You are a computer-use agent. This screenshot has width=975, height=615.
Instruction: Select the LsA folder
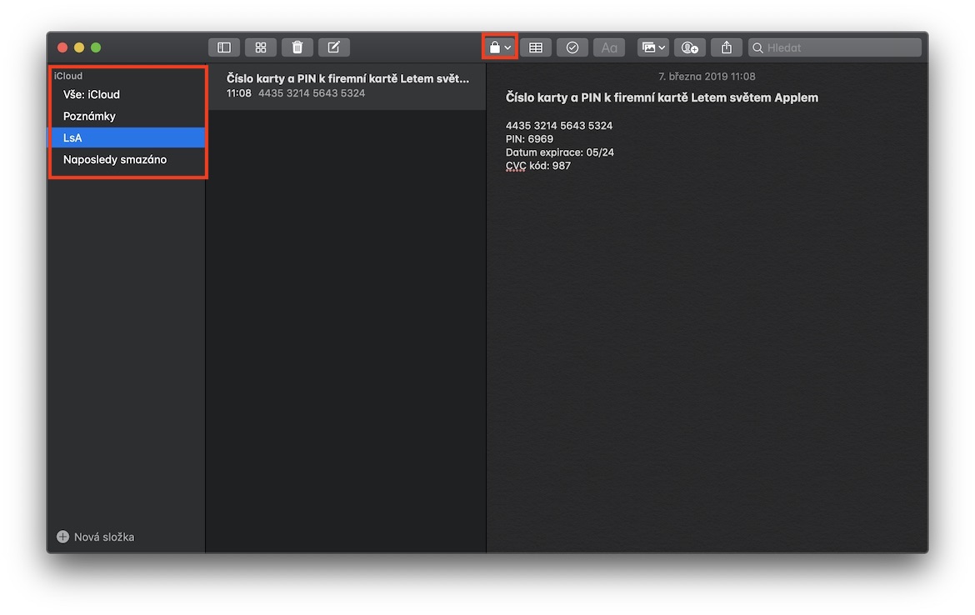[x=127, y=137]
